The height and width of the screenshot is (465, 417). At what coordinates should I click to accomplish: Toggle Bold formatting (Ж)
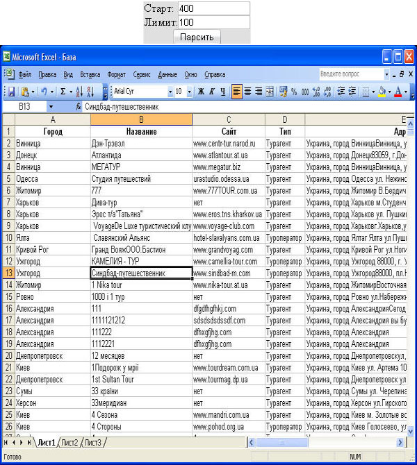(200, 92)
